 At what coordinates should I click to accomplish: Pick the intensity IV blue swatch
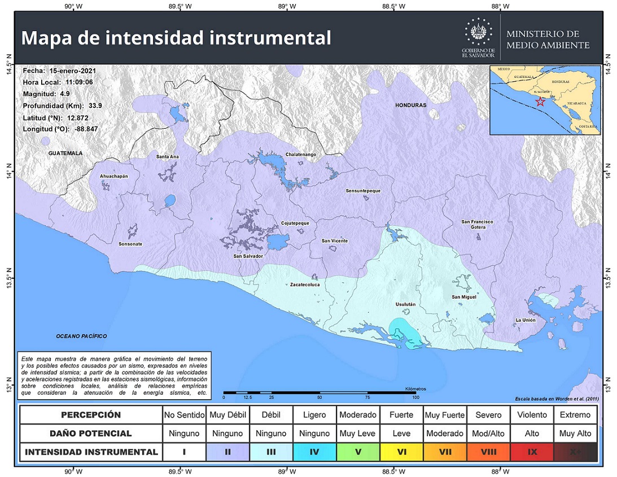(x=314, y=452)
